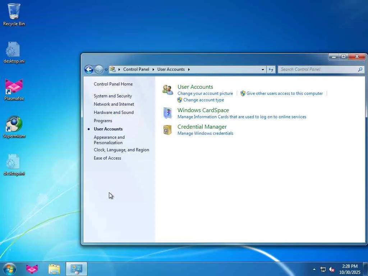This screenshot has height=276, width=368.
Task: Select the upper desktop.ini file icon
Action: pyautogui.click(x=14, y=52)
